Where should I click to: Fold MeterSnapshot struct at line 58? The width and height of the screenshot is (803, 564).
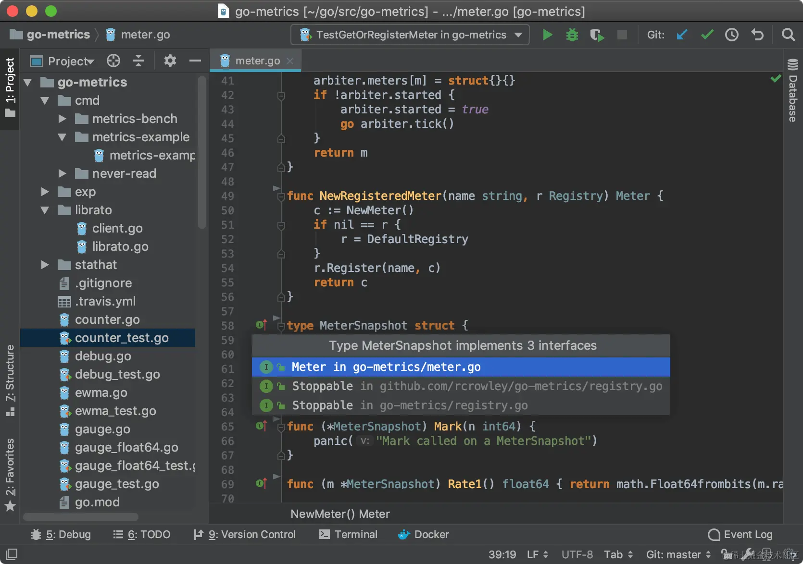281,326
